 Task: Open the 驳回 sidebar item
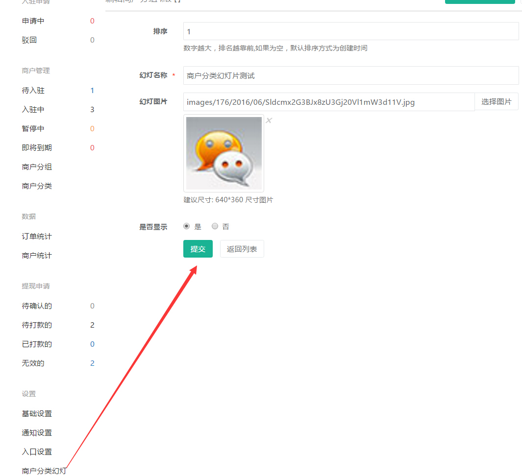(x=29, y=40)
